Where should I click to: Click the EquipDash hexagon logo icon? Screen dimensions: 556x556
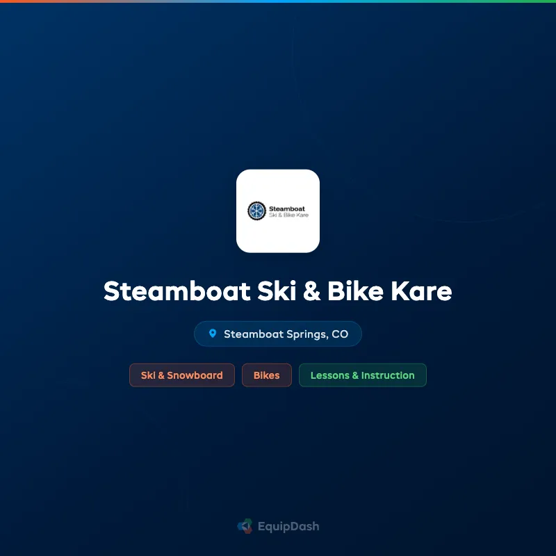[x=244, y=526]
